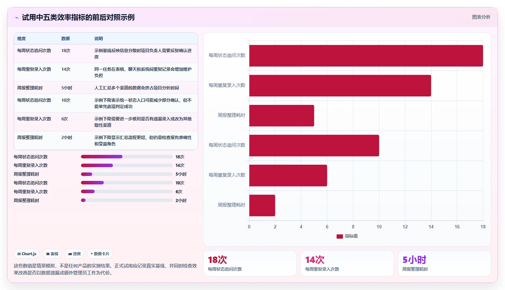Click the x-axis tick label 0
This screenshot has width=505, height=290.
point(249,227)
